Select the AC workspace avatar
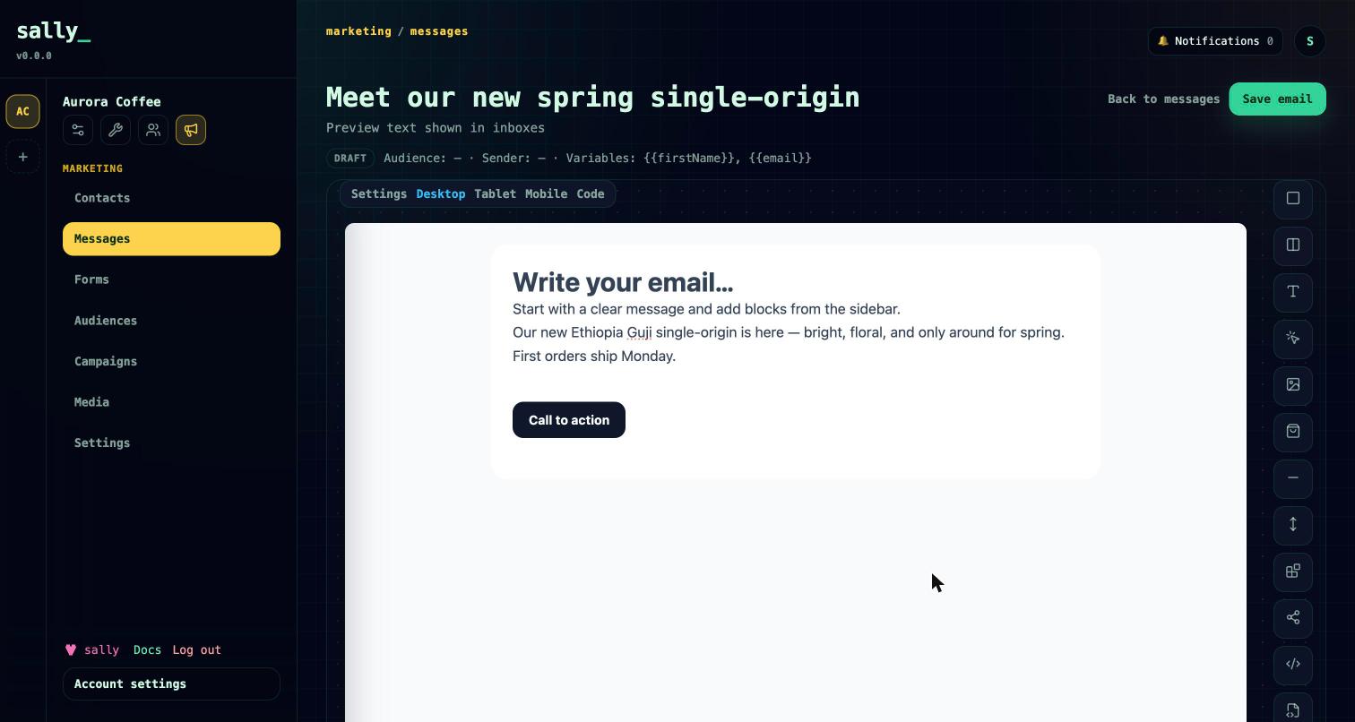Viewport: 1355px width, 722px height. pos(23,112)
